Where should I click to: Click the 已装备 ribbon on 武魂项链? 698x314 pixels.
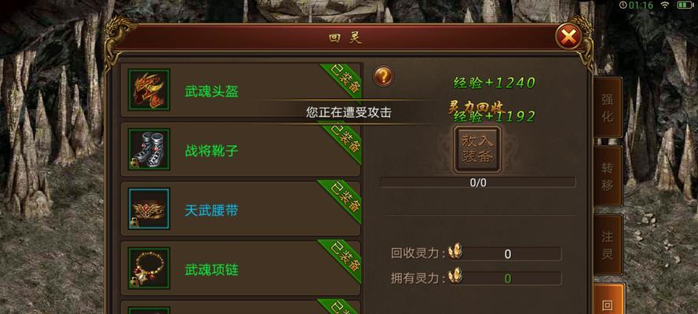coord(341,259)
